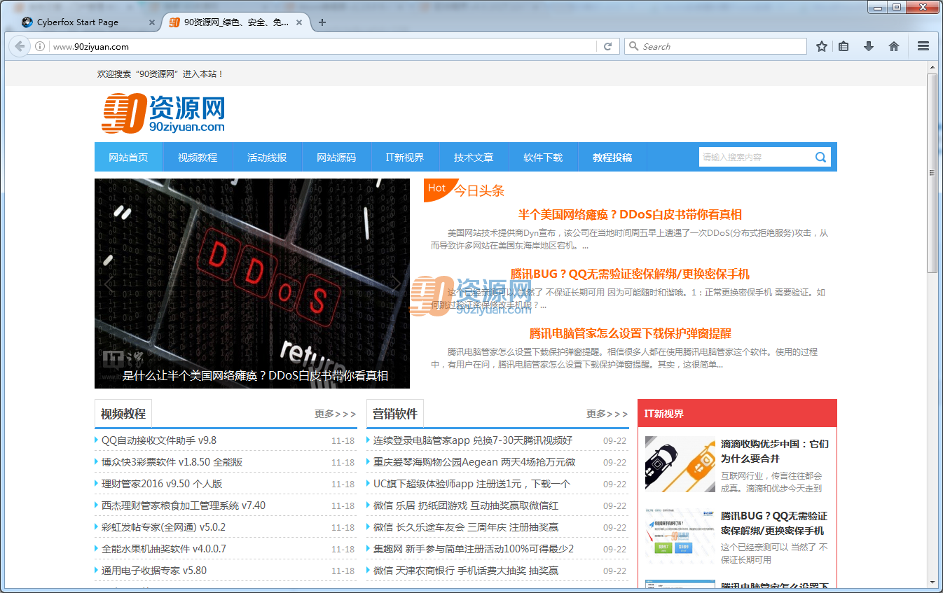Open 微信 乐居 扔纸团游戏 article
Viewport: 943px width, 593px height.
[466, 505]
